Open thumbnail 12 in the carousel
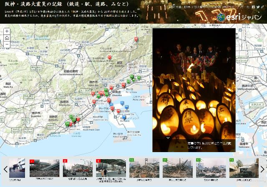267x187 pixels. tap(211, 168)
